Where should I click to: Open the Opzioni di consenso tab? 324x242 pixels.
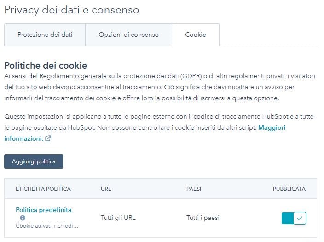(x=128, y=35)
